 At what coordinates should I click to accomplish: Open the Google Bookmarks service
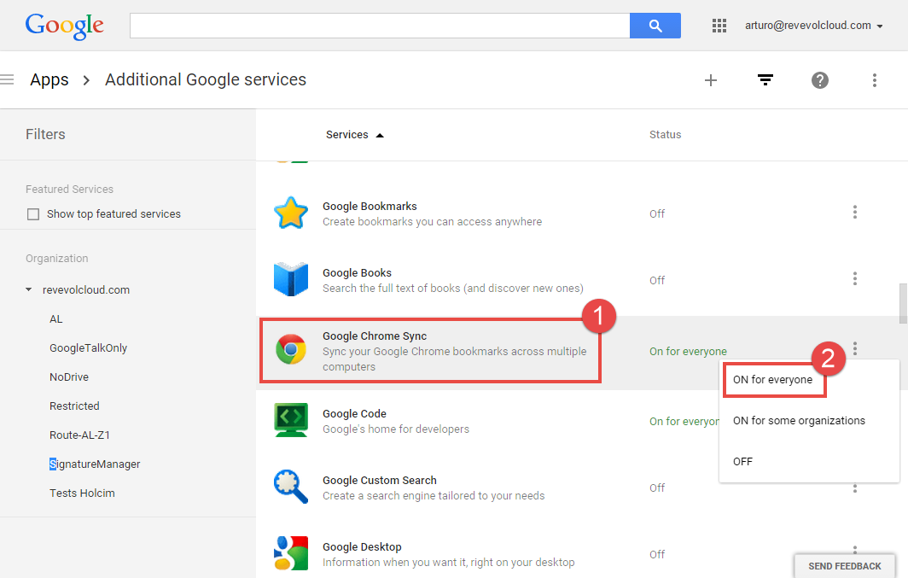pyautogui.click(x=370, y=206)
